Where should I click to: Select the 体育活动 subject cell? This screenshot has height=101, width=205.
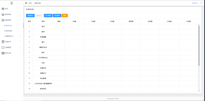pos(43,68)
